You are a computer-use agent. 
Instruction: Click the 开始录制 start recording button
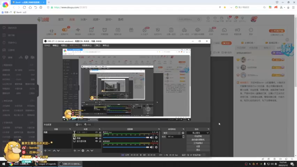(x=198, y=136)
